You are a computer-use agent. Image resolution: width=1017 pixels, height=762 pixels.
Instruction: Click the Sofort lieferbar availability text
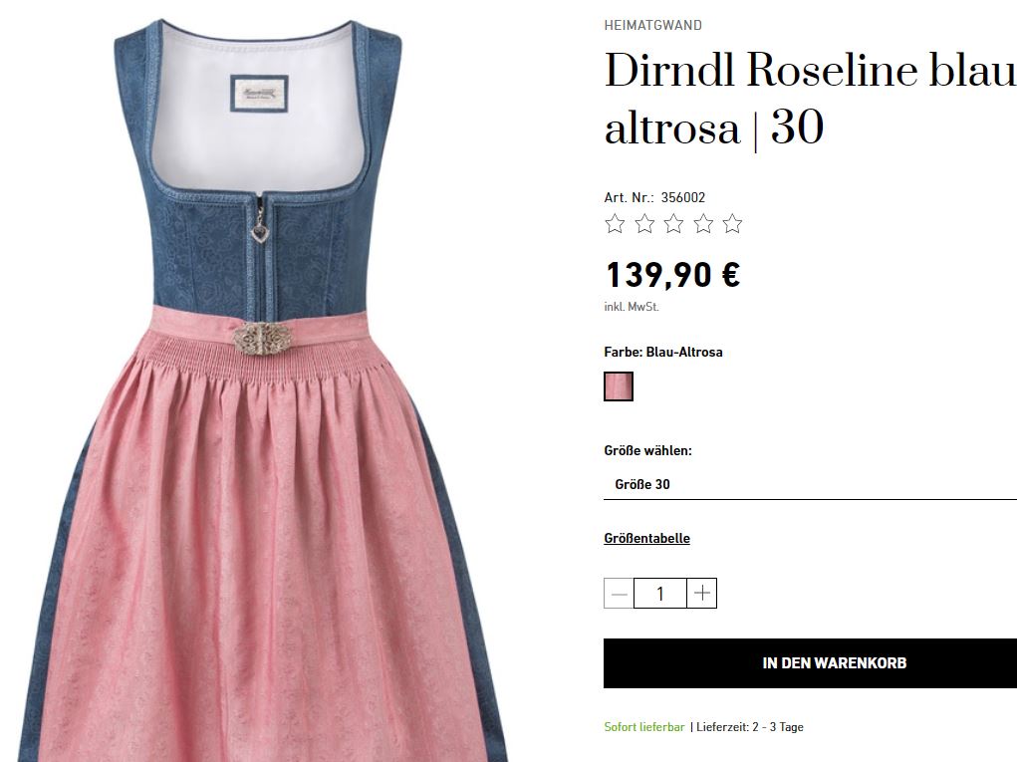coord(644,727)
